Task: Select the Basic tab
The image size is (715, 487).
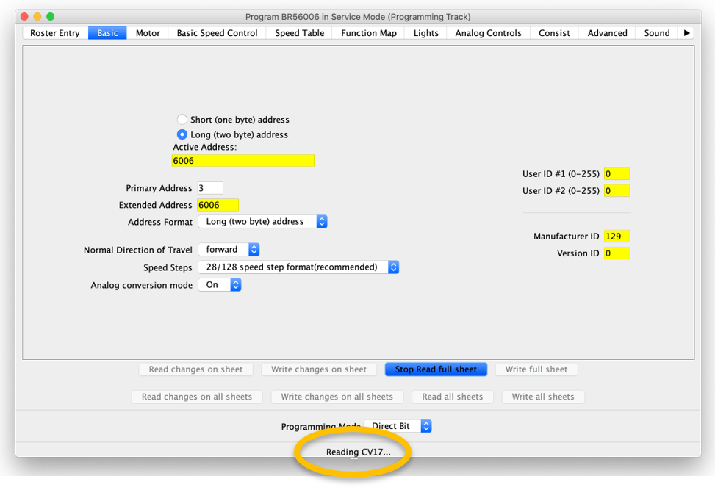Action: [x=107, y=33]
